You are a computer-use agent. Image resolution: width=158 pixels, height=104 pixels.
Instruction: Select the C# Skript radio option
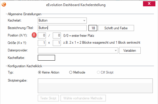pos(98,72)
